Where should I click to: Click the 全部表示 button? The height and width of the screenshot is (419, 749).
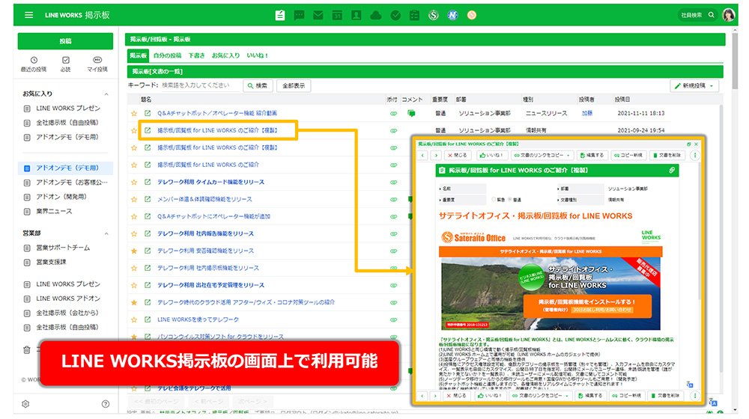tap(294, 86)
